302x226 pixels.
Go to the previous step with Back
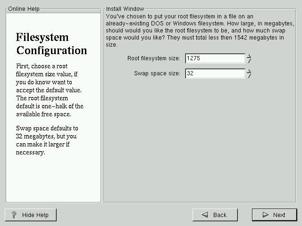(x=215, y=215)
